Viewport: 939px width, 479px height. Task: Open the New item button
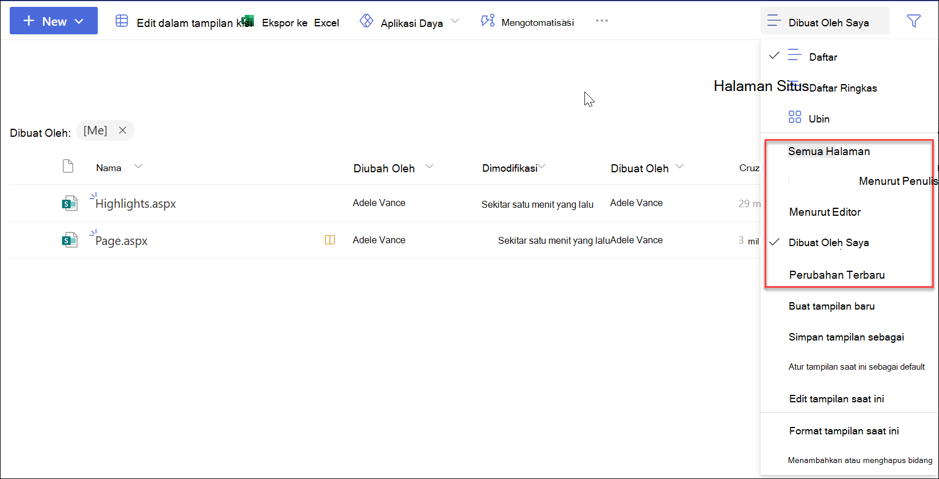coord(54,21)
